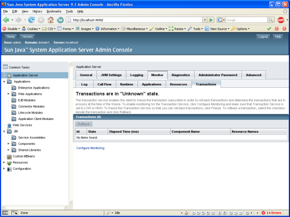Open the Resources monitor sub-tab

(178, 85)
